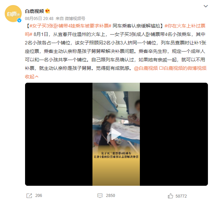212x200 pixels.
Task: Open the 白鹿视频 profile avatar
Action: point(13,14)
